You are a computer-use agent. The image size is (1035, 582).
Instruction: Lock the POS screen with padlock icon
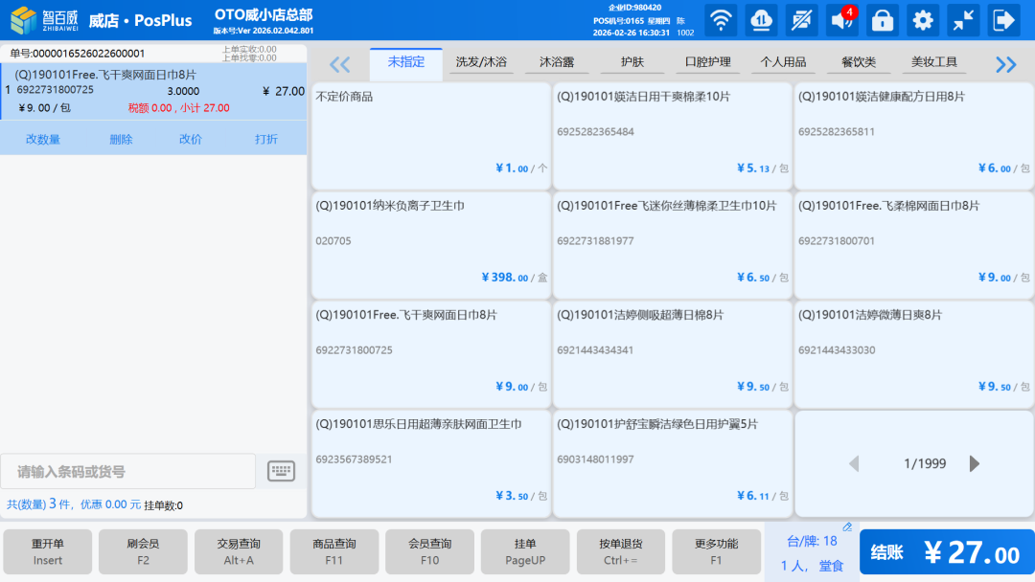pos(882,20)
